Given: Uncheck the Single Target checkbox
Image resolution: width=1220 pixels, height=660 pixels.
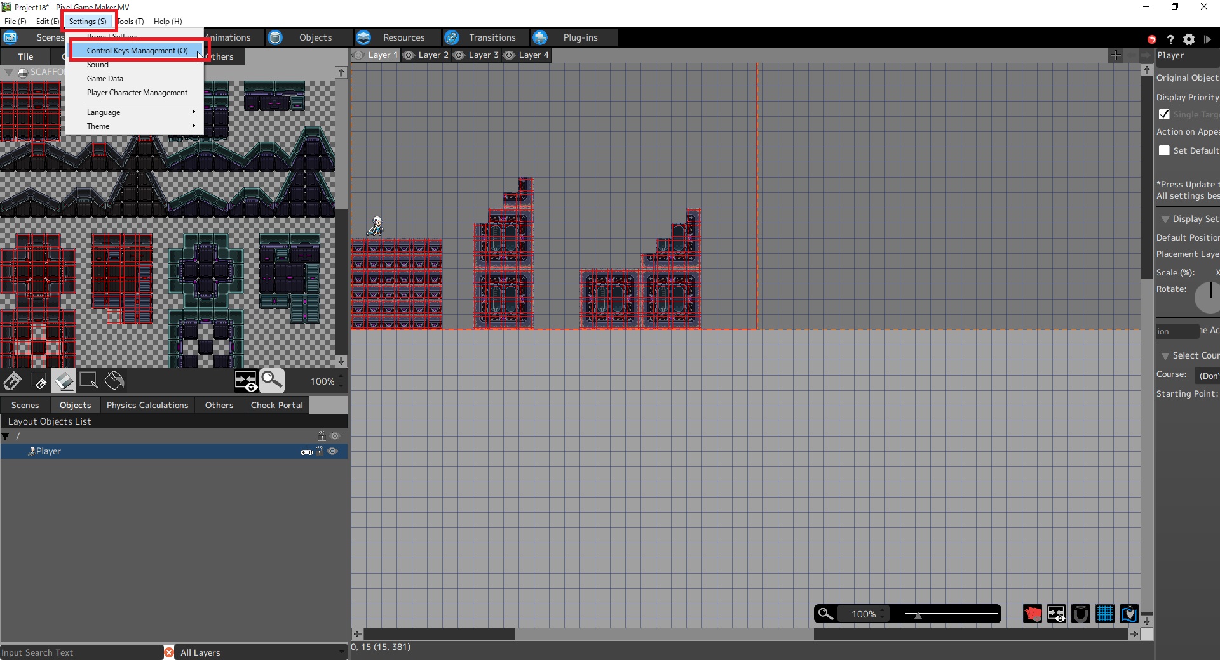Looking at the screenshot, I should pos(1164,114).
